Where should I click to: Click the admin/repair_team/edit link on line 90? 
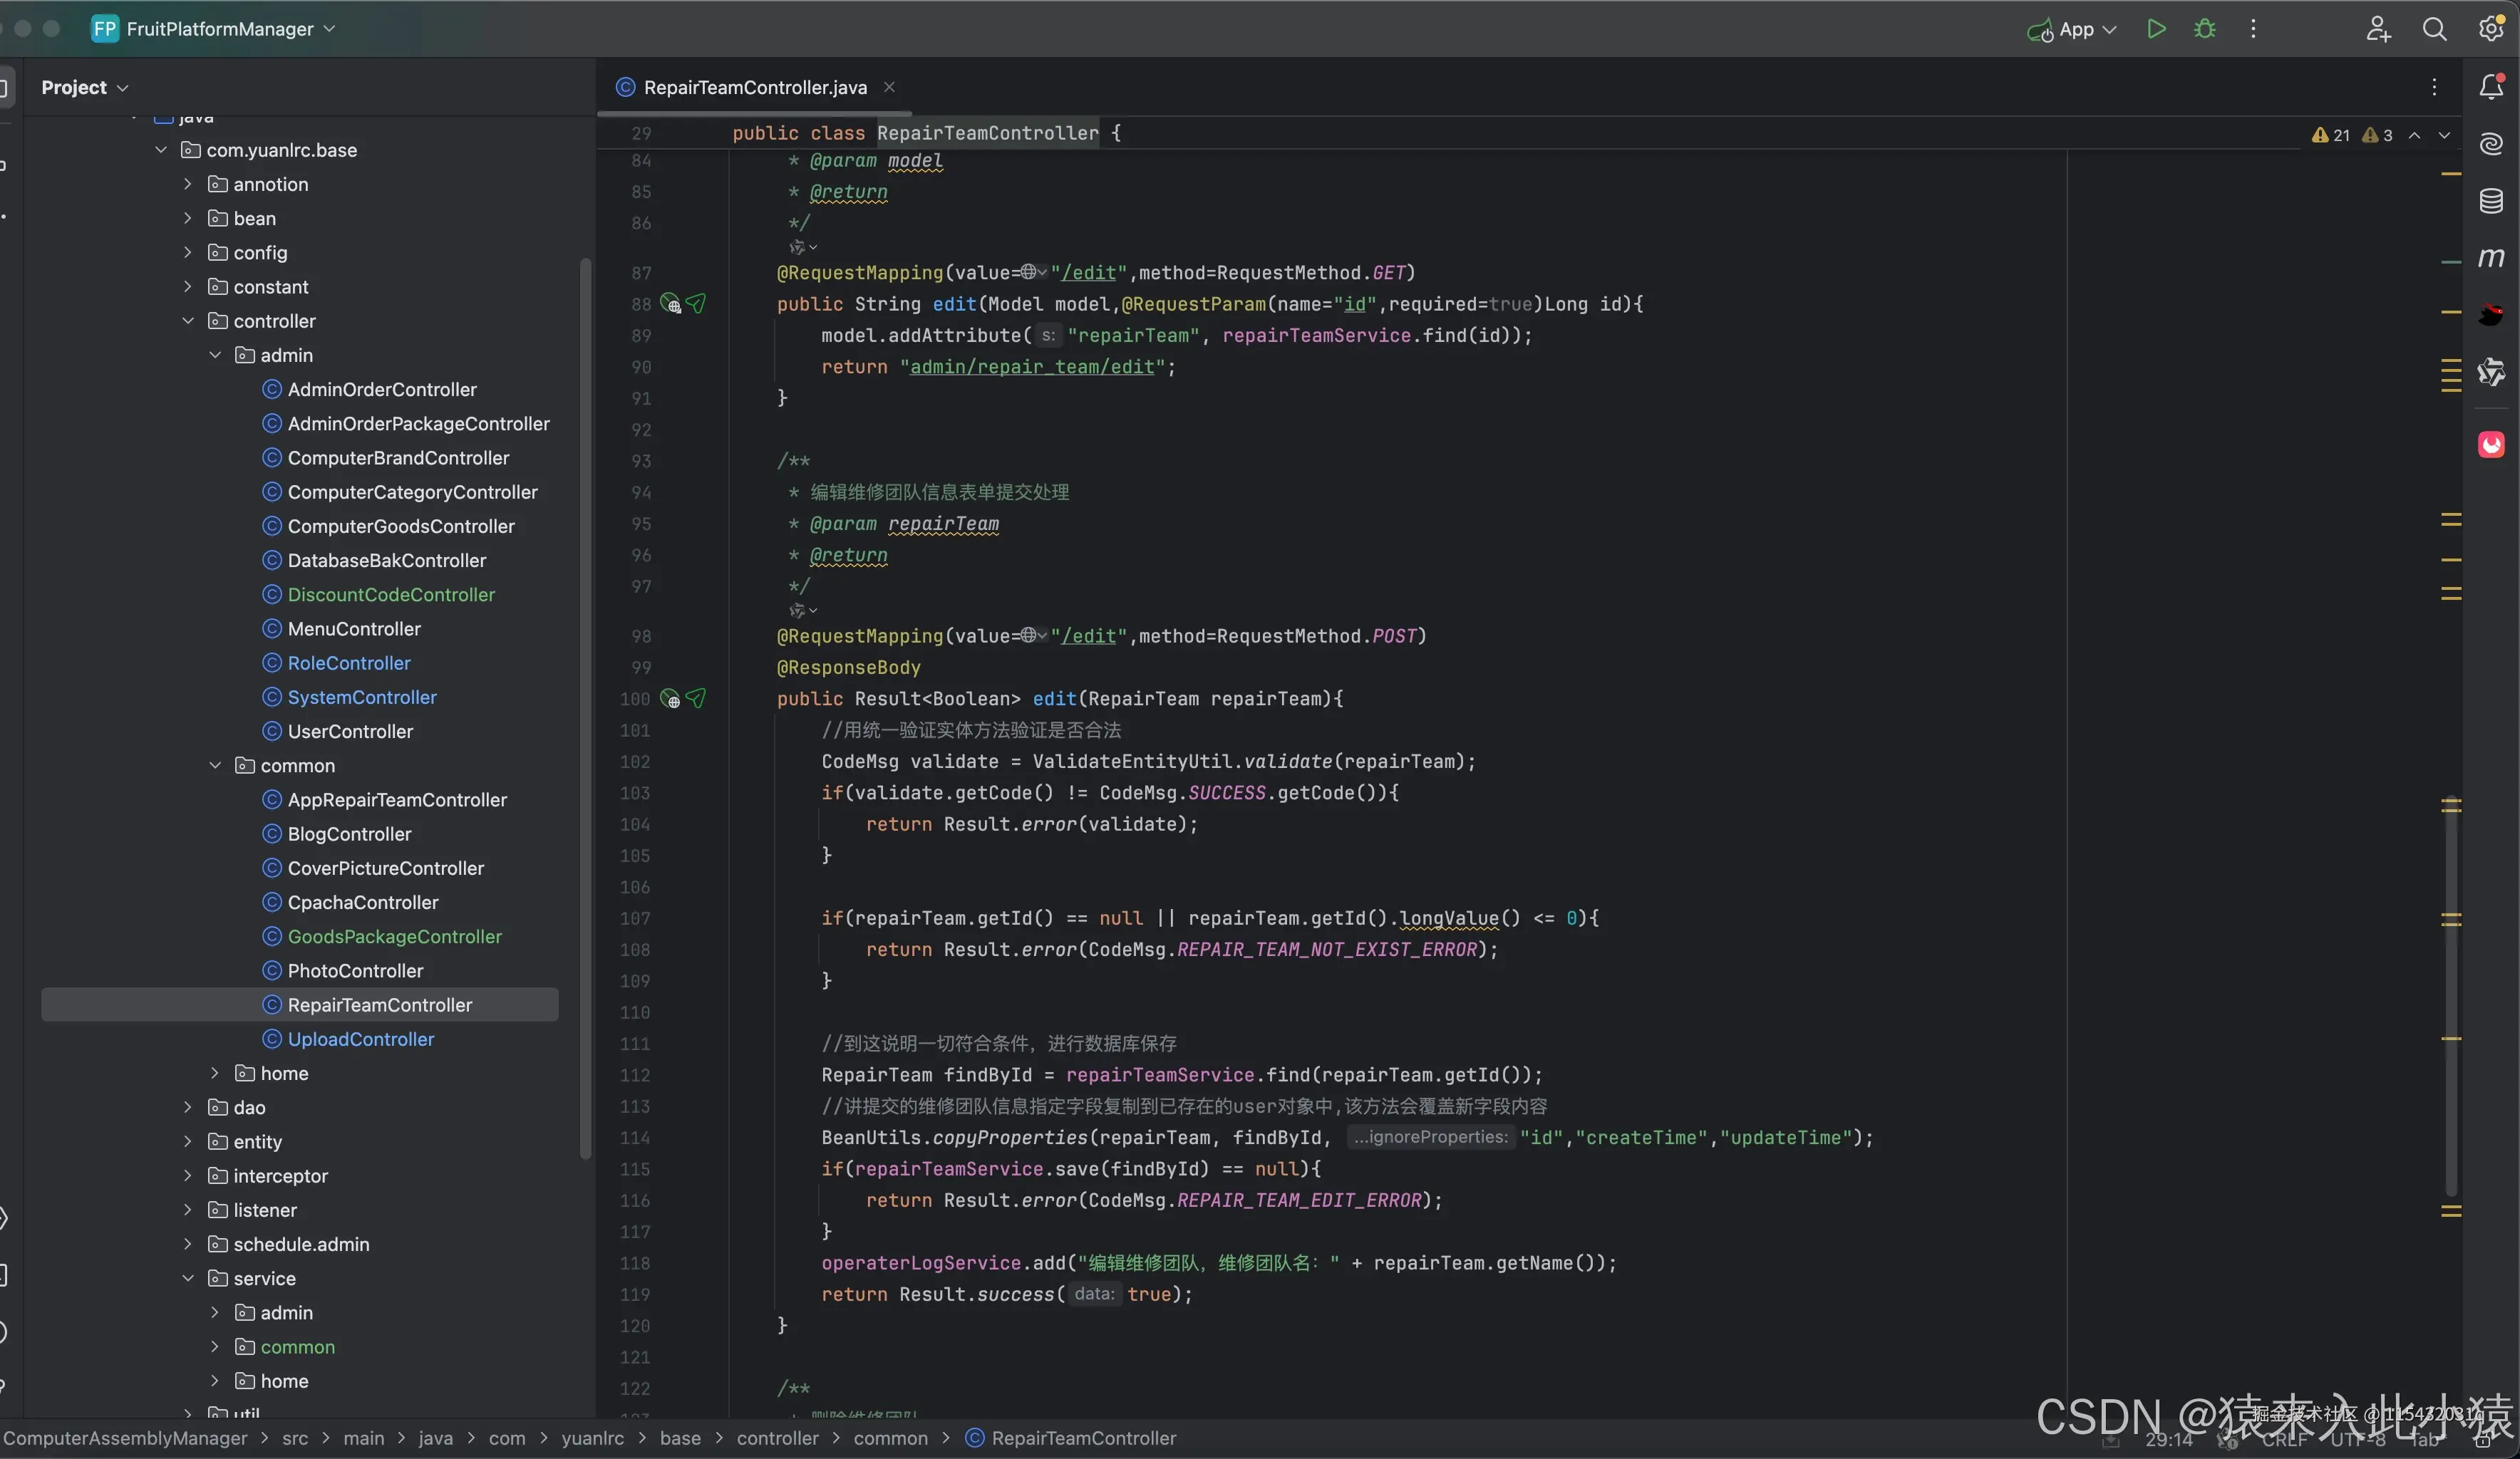pos(1032,367)
